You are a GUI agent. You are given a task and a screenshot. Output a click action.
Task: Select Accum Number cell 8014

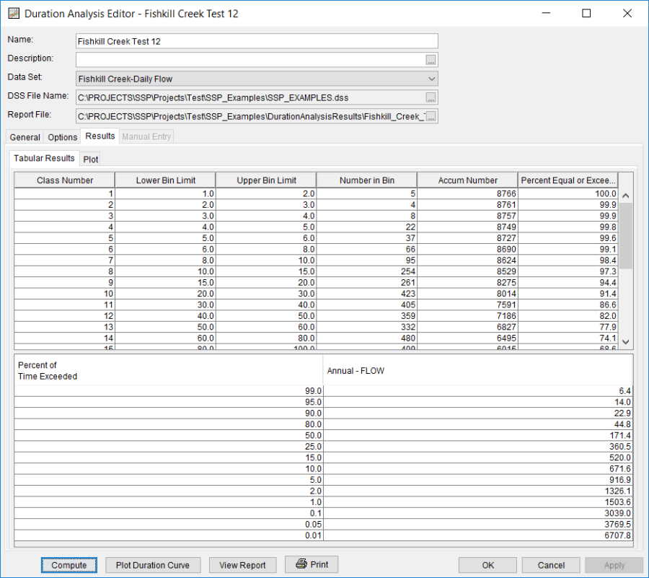[x=468, y=294]
